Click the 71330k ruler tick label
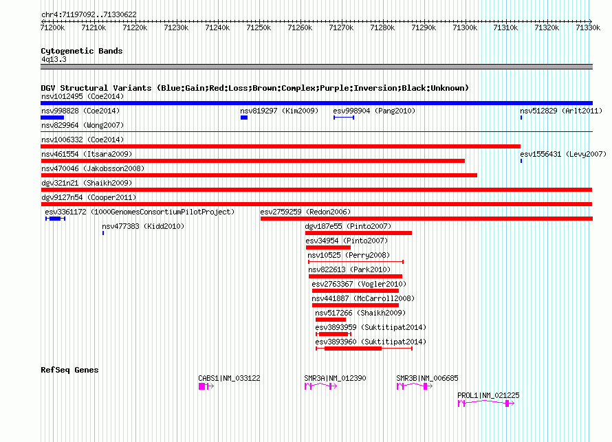This screenshot has width=612, height=442. tap(588, 27)
